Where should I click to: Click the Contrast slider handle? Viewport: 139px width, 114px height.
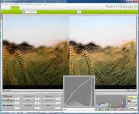tap(48, 103)
